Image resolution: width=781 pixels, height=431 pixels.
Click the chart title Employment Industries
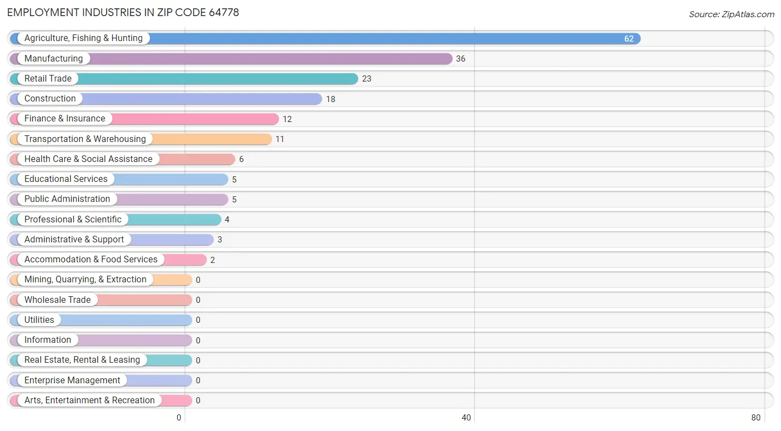tap(123, 12)
